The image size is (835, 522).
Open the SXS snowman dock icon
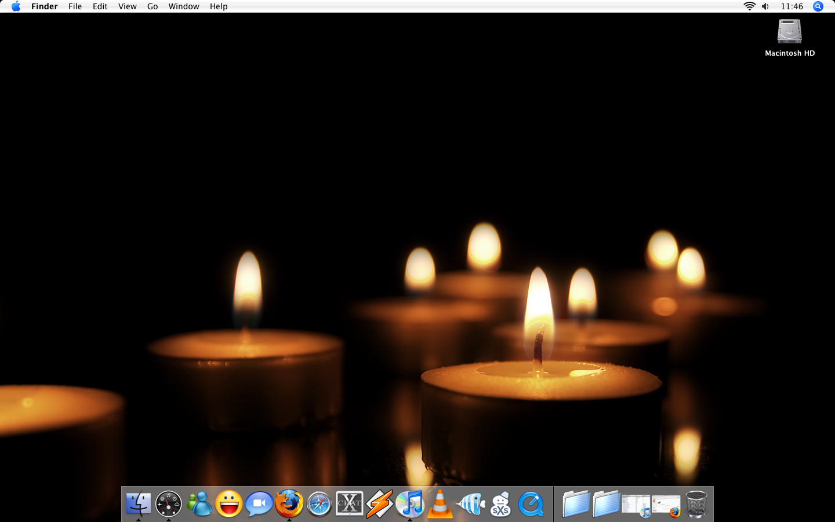(x=500, y=503)
